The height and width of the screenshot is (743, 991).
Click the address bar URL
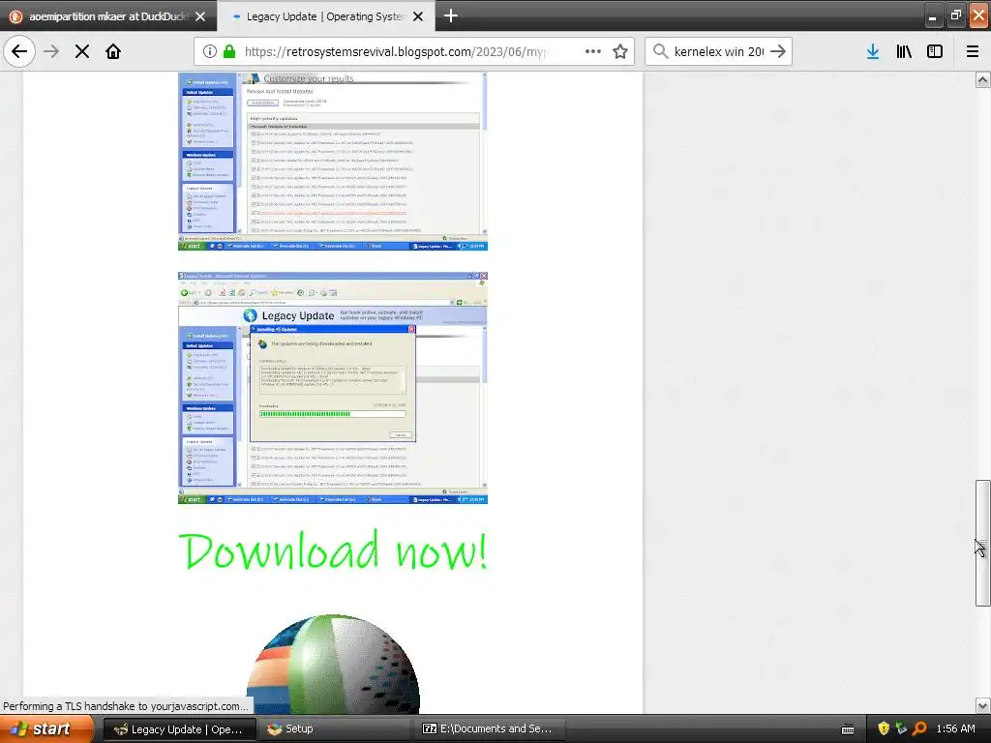coord(395,52)
